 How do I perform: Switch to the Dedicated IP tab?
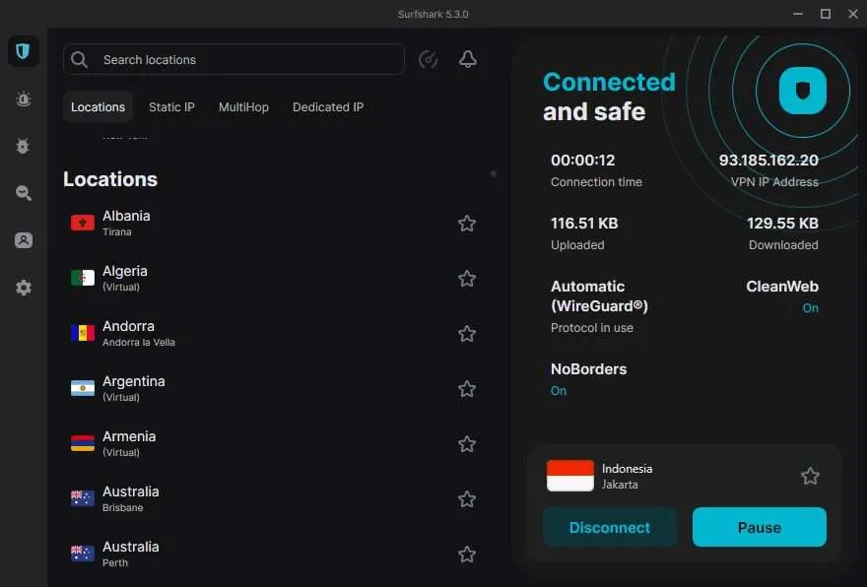pos(328,107)
